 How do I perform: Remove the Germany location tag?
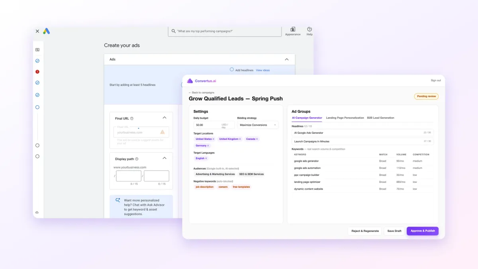pyautogui.click(x=208, y=146)
